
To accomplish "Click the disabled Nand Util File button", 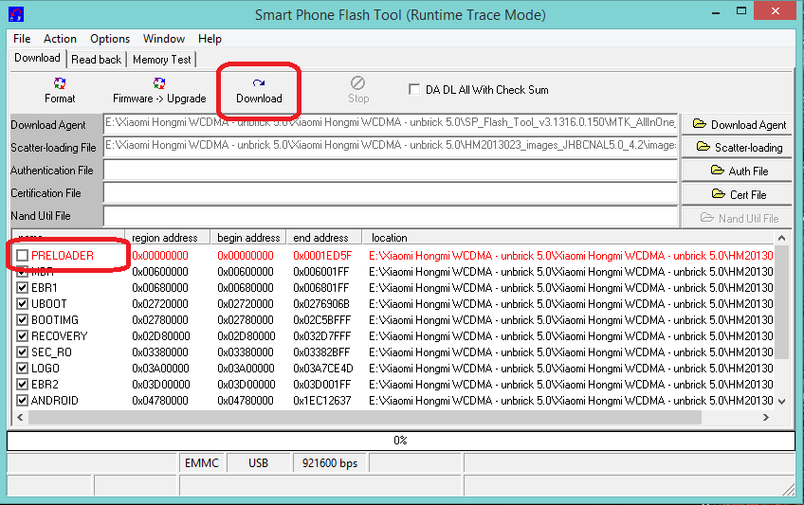I will point(737,218).
